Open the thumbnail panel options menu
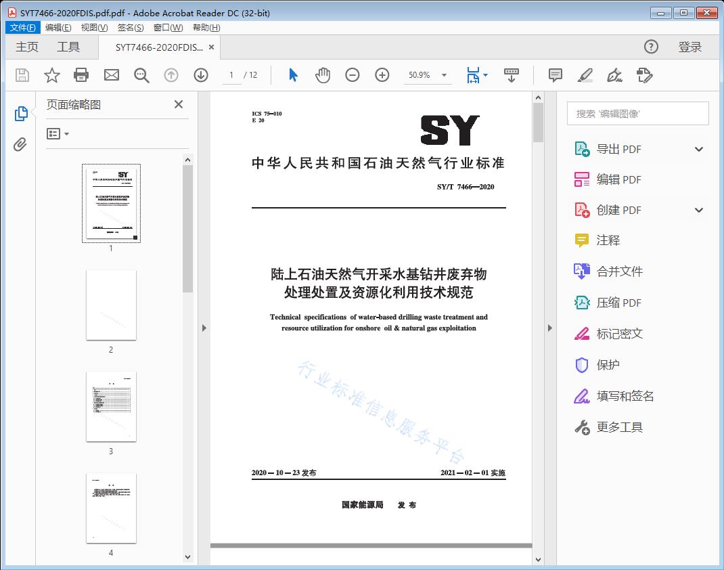 coord(57,133)
